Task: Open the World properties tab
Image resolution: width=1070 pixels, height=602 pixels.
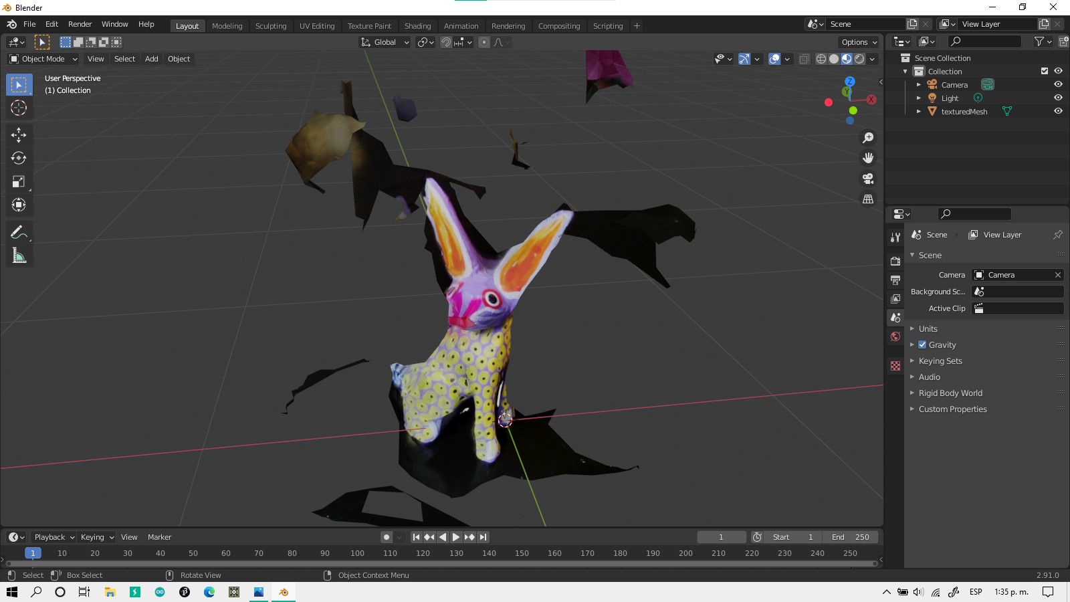Action: (x=895, y=336)
